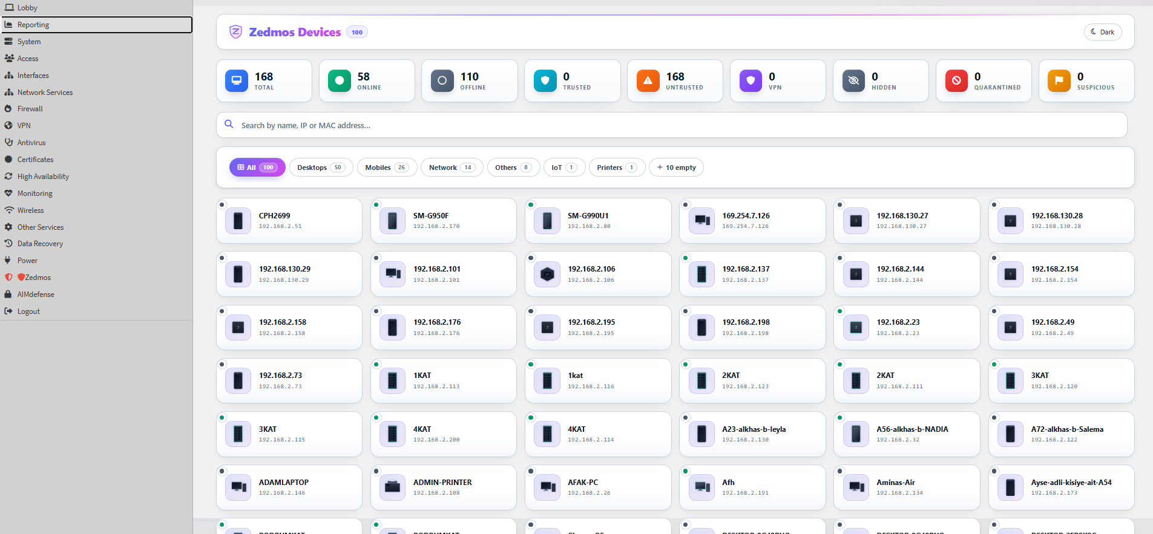1153x534 pixels.
Task: Expand the 10 empty categories
Action: pyautogui.click(x=676, y=168)
